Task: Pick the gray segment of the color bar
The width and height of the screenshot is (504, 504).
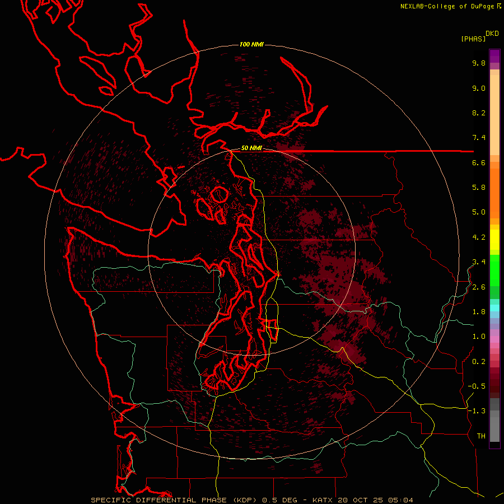Action: [x=494, y=421]
